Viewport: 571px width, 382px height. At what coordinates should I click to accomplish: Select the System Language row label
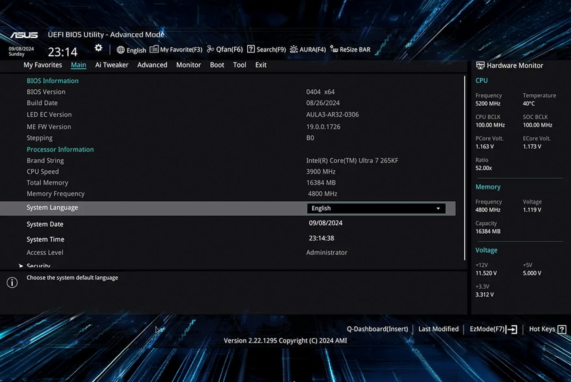52,208
